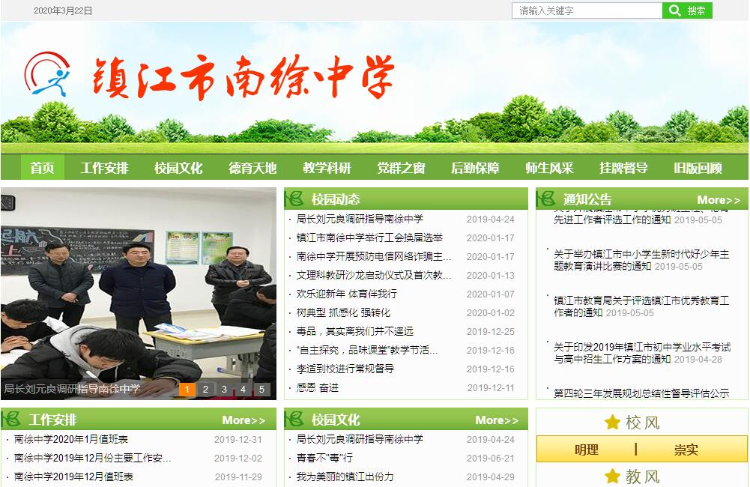Image resolution: width=750 pixels, height=487 pixels.
Task: Open news 欢乐迎新年 体育伴我行
Action: tap(347, 294)
